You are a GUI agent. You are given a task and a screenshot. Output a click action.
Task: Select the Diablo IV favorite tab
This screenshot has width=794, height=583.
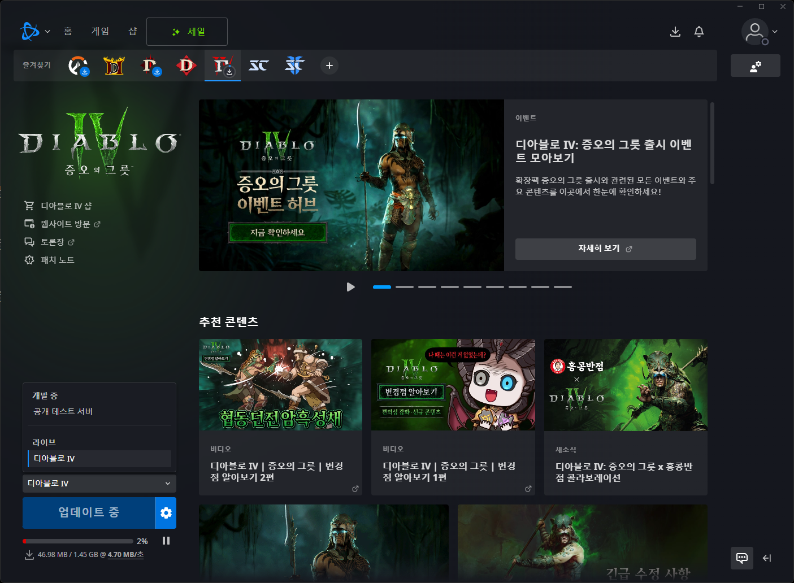pyautogui.click(x=223, y=66)
